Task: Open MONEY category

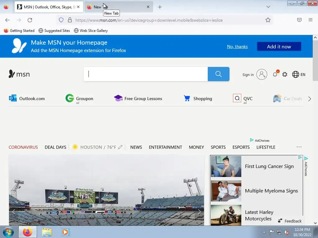Action: tap(196, 147)
